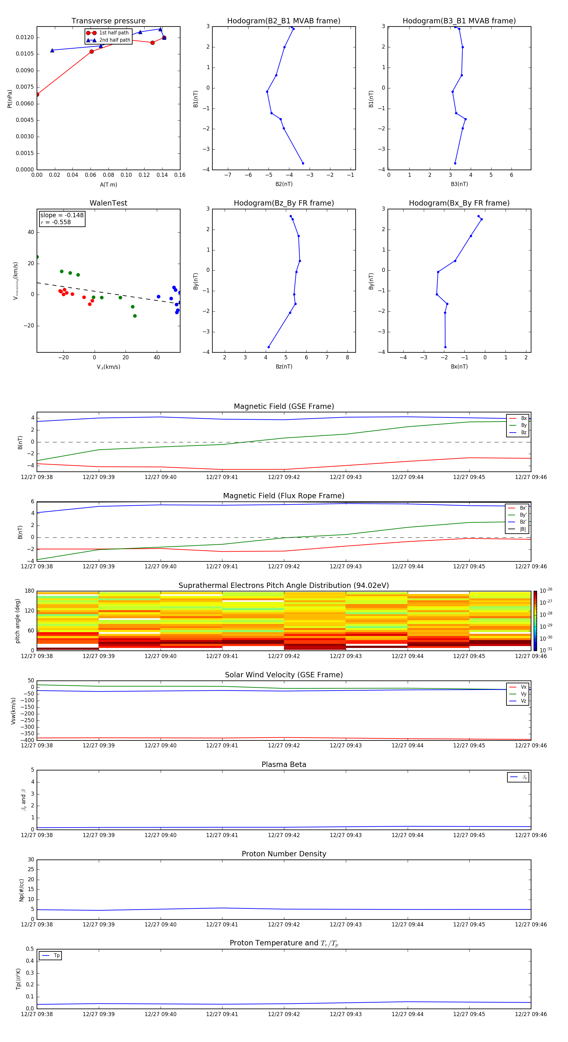Click the 10^-26 color bar label
This screenshot has height=1042, width=568.
click(x=546, y=590)
